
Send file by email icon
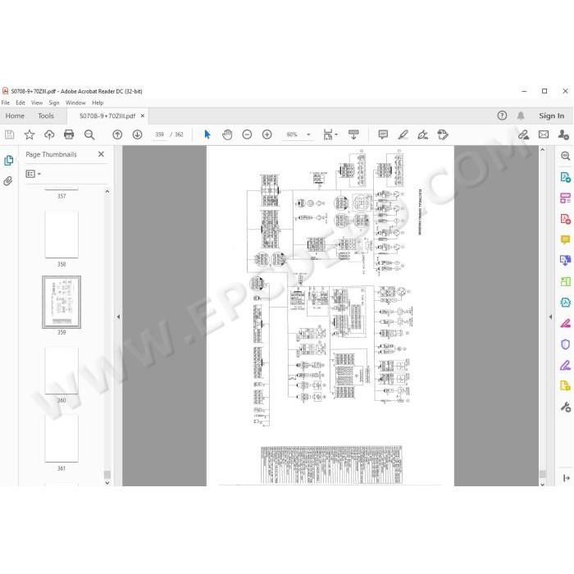coord(544,134)
